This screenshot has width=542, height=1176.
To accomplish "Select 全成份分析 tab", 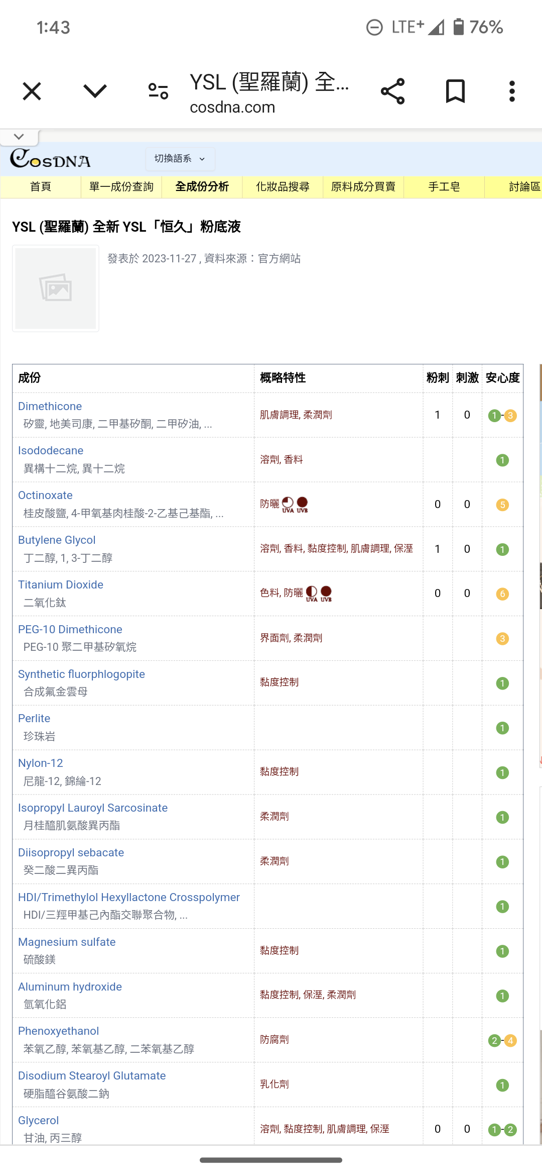I will [202, 187].
